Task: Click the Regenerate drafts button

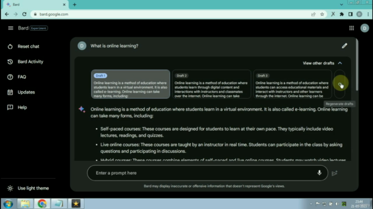Action: pyautogui.click(x=340, y=84)
